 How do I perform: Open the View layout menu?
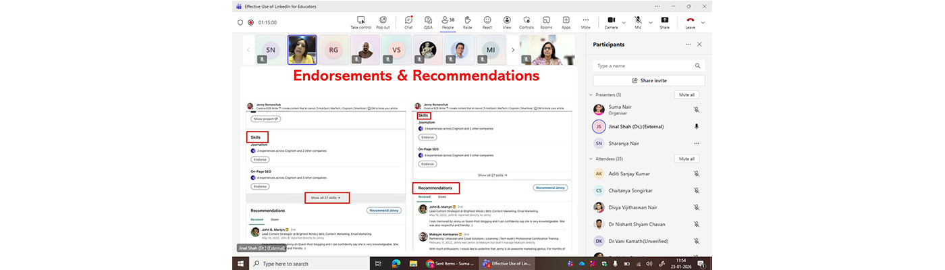coord(506,22)
